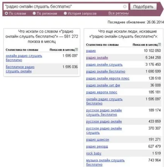Open the "радио" keyword link
This screenshot has height=167, width=164.
91,51
